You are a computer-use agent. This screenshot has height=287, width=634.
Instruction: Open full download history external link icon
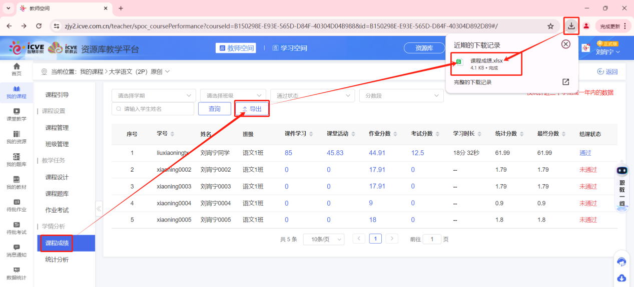click(x=565, y=82)
